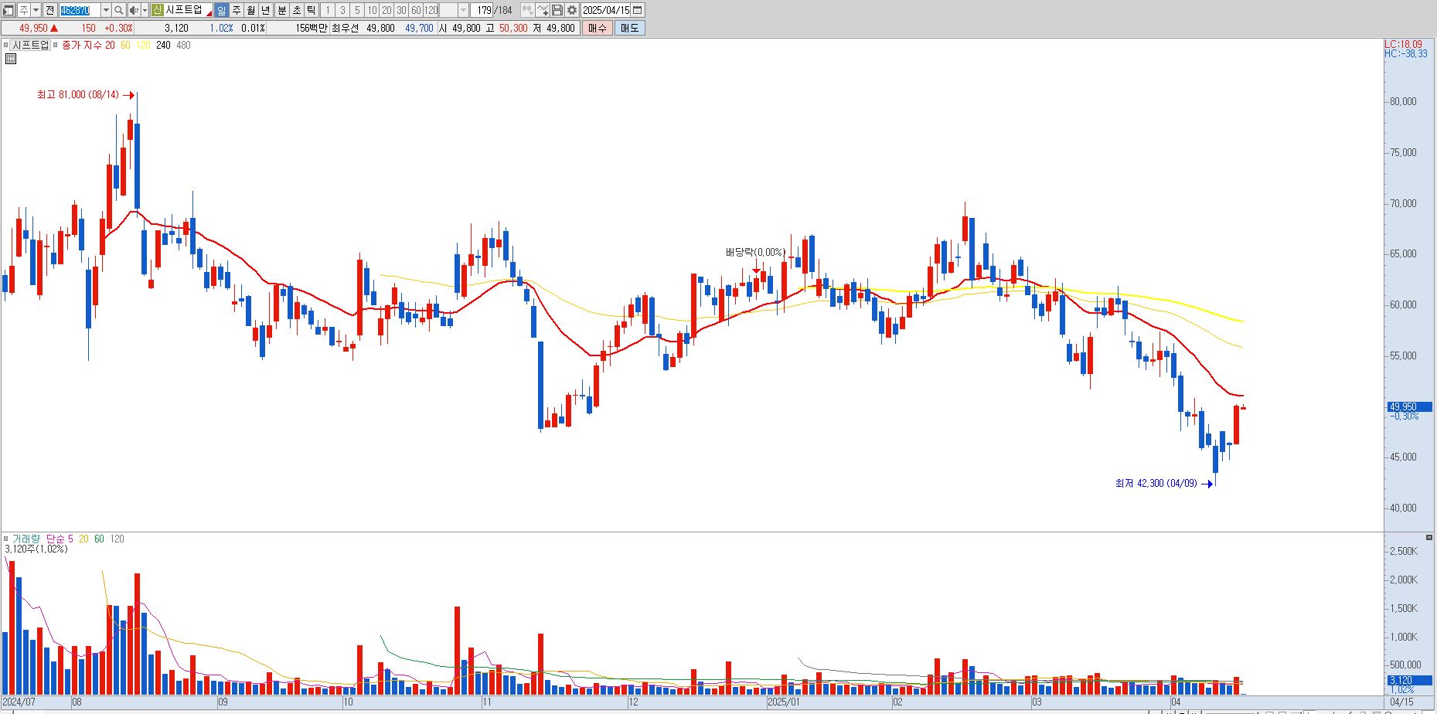Switch to yearly period 년
The width and height of the screenshot is (1437, 714).
pyautogui.click(x=266, y=10)
